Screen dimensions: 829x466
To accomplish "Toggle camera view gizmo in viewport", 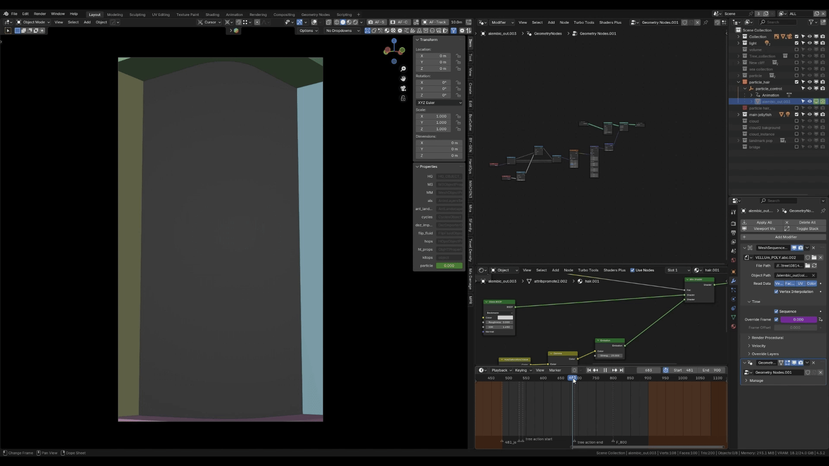I will coord(403,88).
